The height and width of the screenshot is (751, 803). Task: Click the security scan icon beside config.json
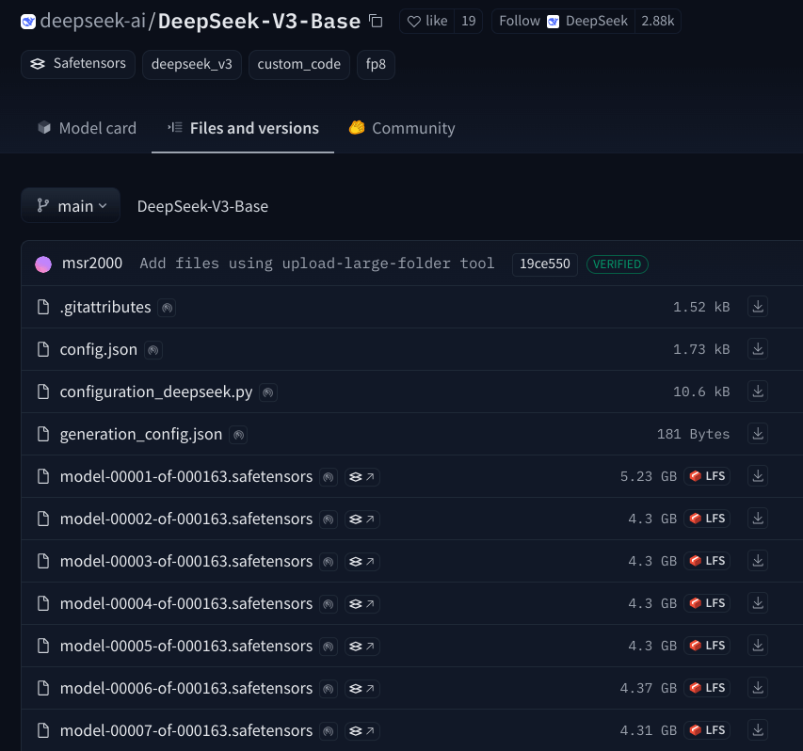(x=153, y=350)
